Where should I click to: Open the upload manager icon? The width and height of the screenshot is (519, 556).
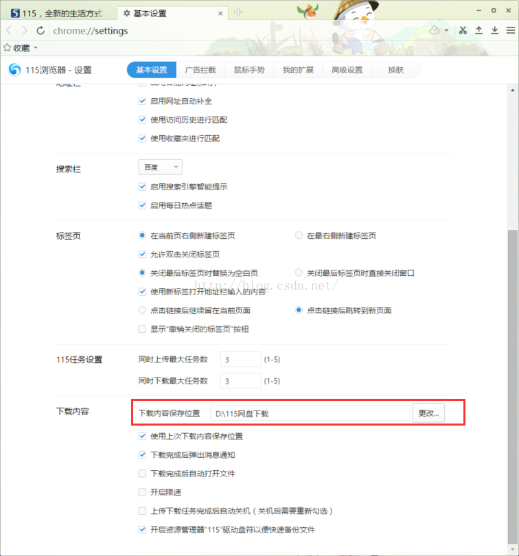pos(479,30)
